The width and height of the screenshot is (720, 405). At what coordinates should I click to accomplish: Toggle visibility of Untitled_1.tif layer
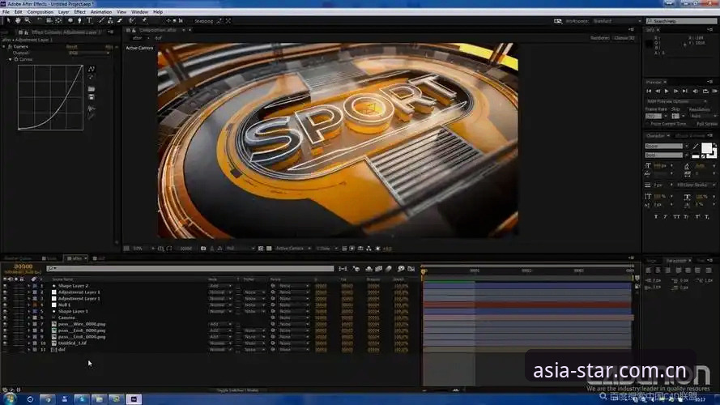coord(5,343)
